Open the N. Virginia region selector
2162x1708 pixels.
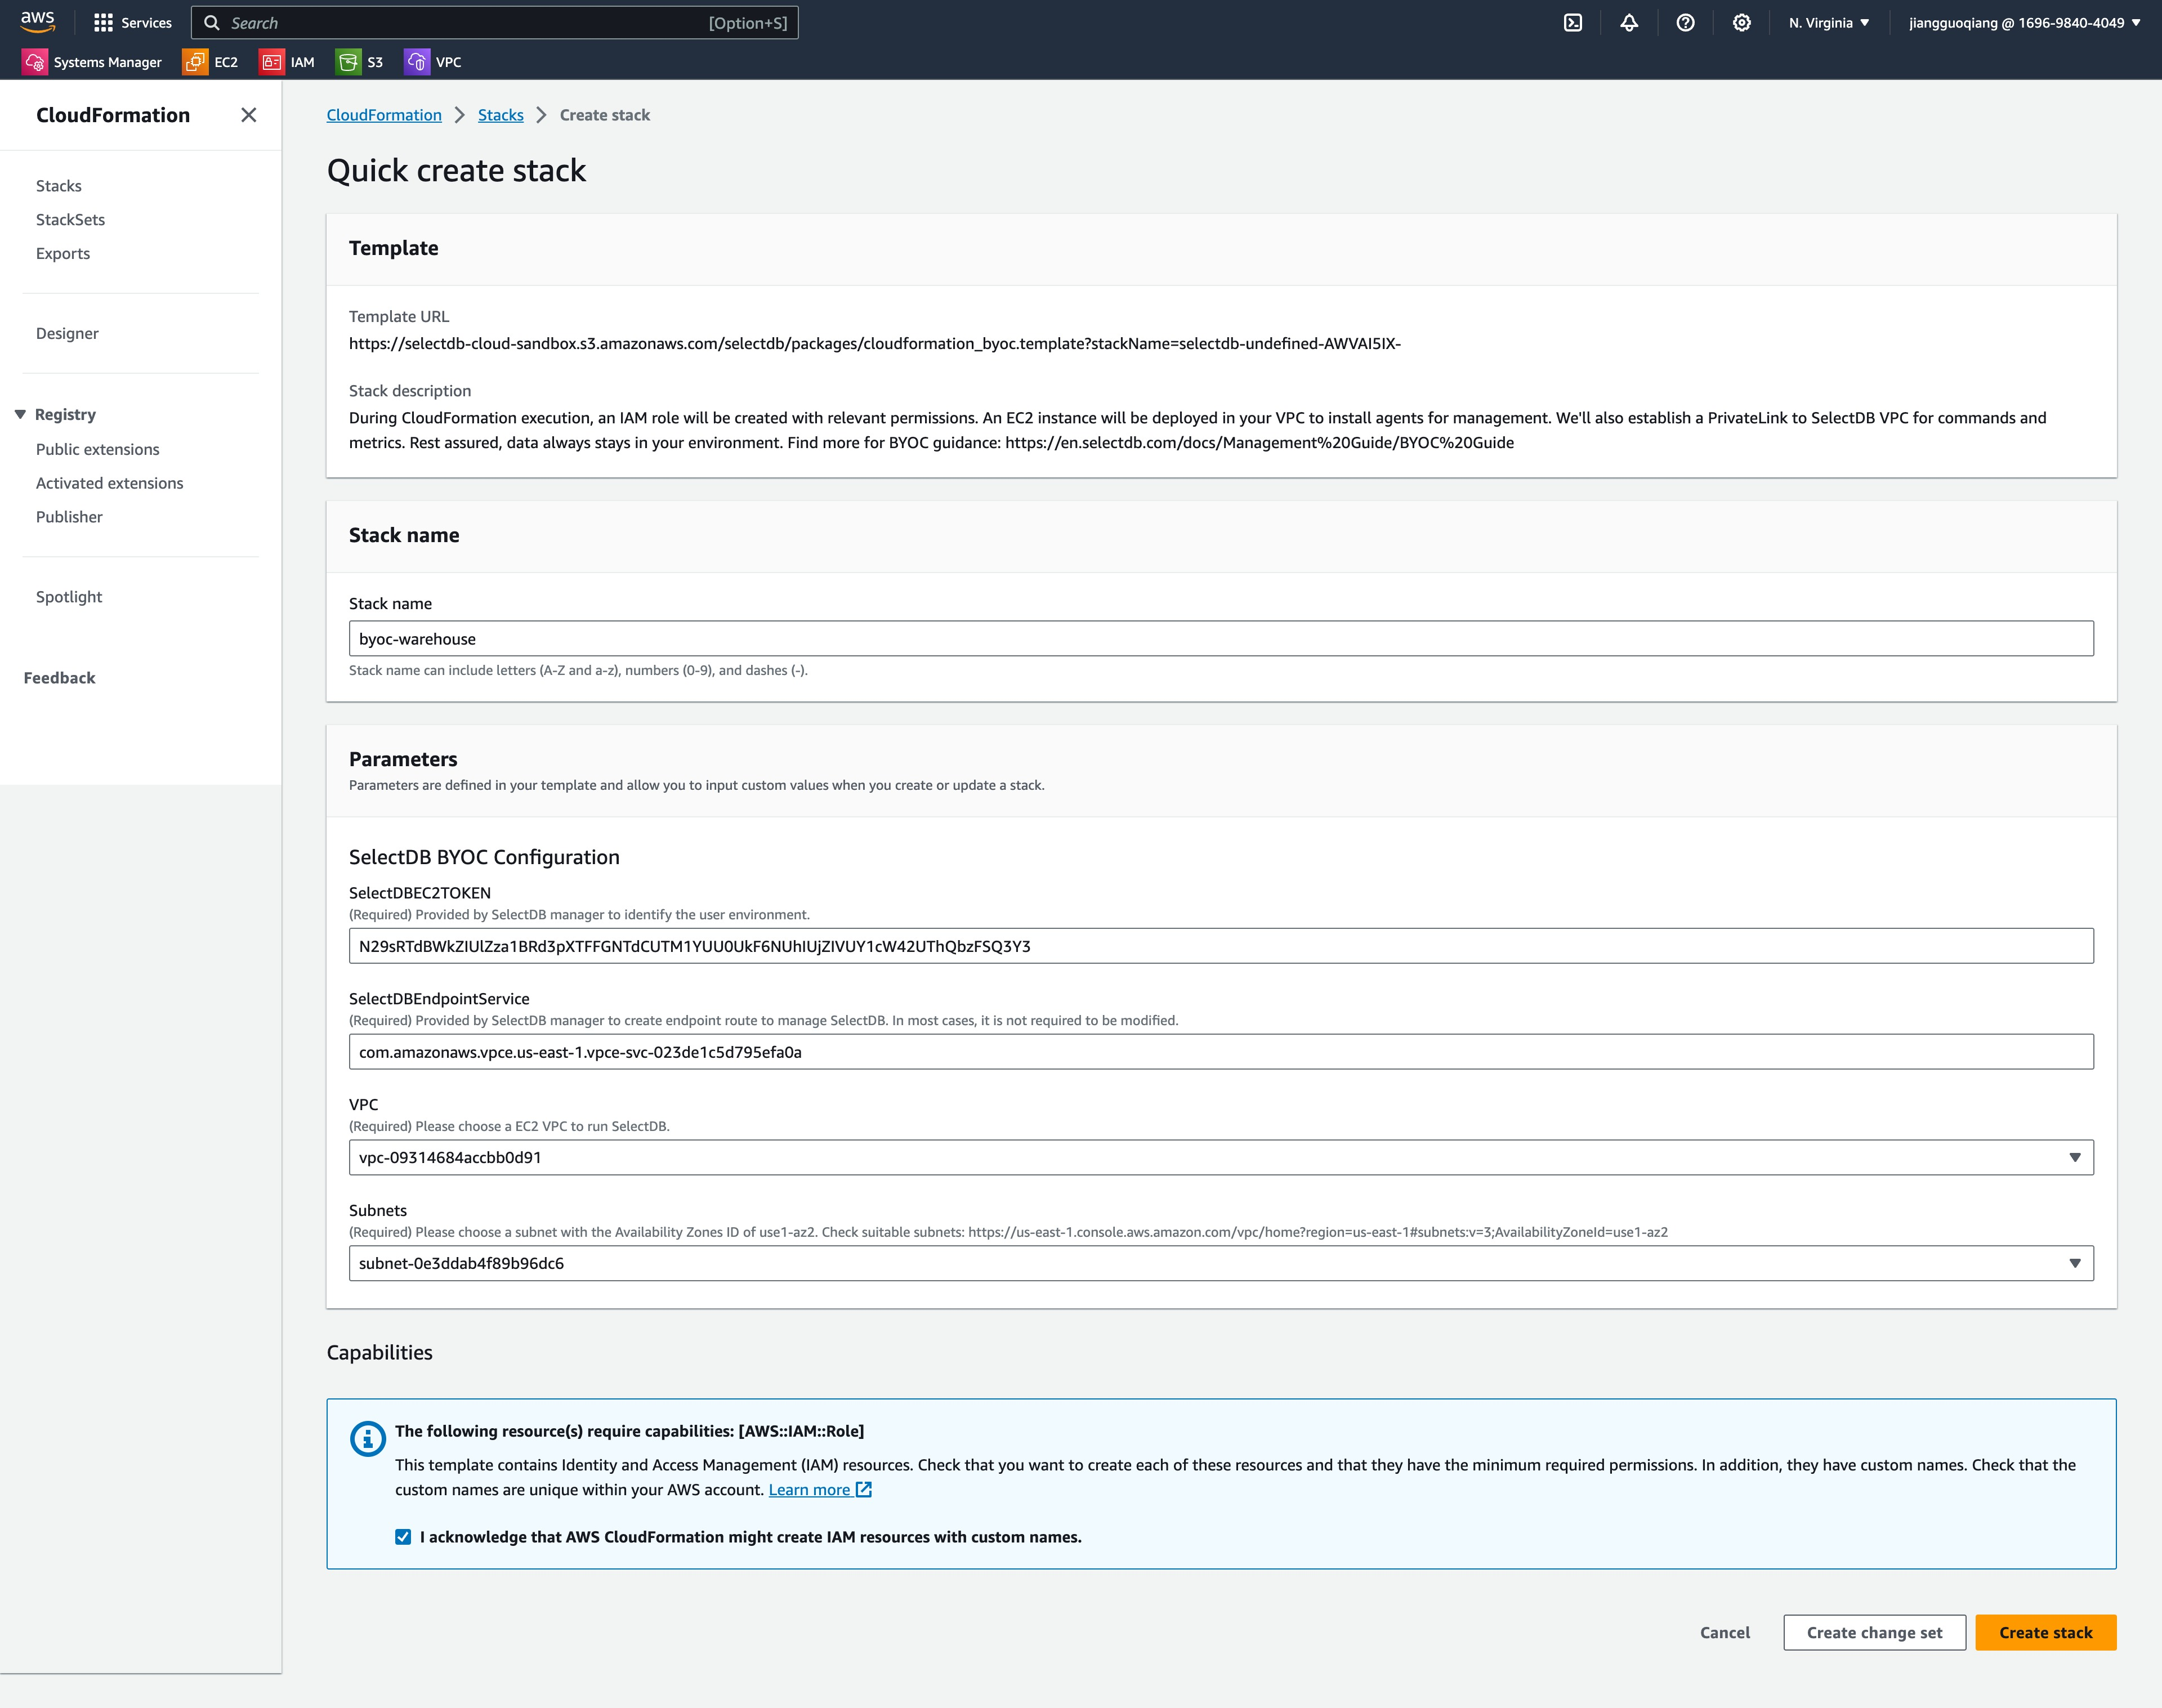coord(1829,22)
